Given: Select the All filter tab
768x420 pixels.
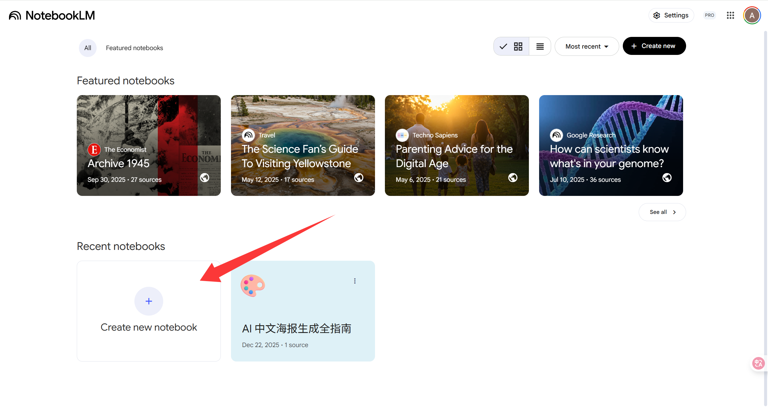Looking at the screenshot, I should (x=88, y=48).
